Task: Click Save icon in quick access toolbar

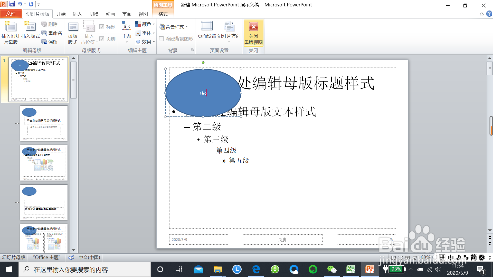Action: click(x=12, y=4)
